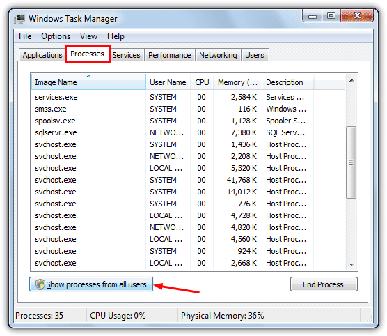The image size is (387, 336).
Task: Open the File menu
Action: pyautogui.click(x=25, y=36)
